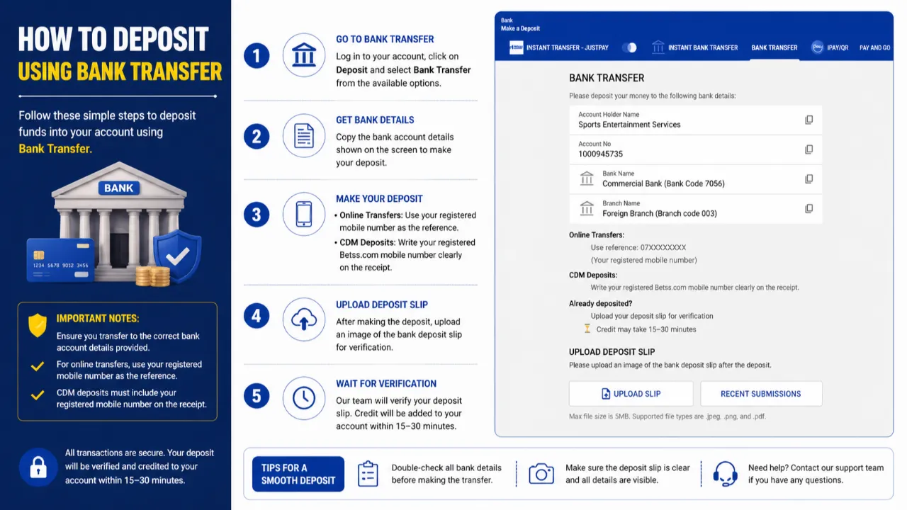
Task: Click the support headset icon
Action: tap(725, 474)
